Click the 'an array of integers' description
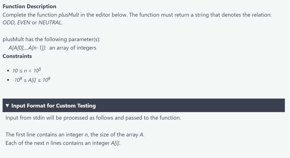 point(73,48)
